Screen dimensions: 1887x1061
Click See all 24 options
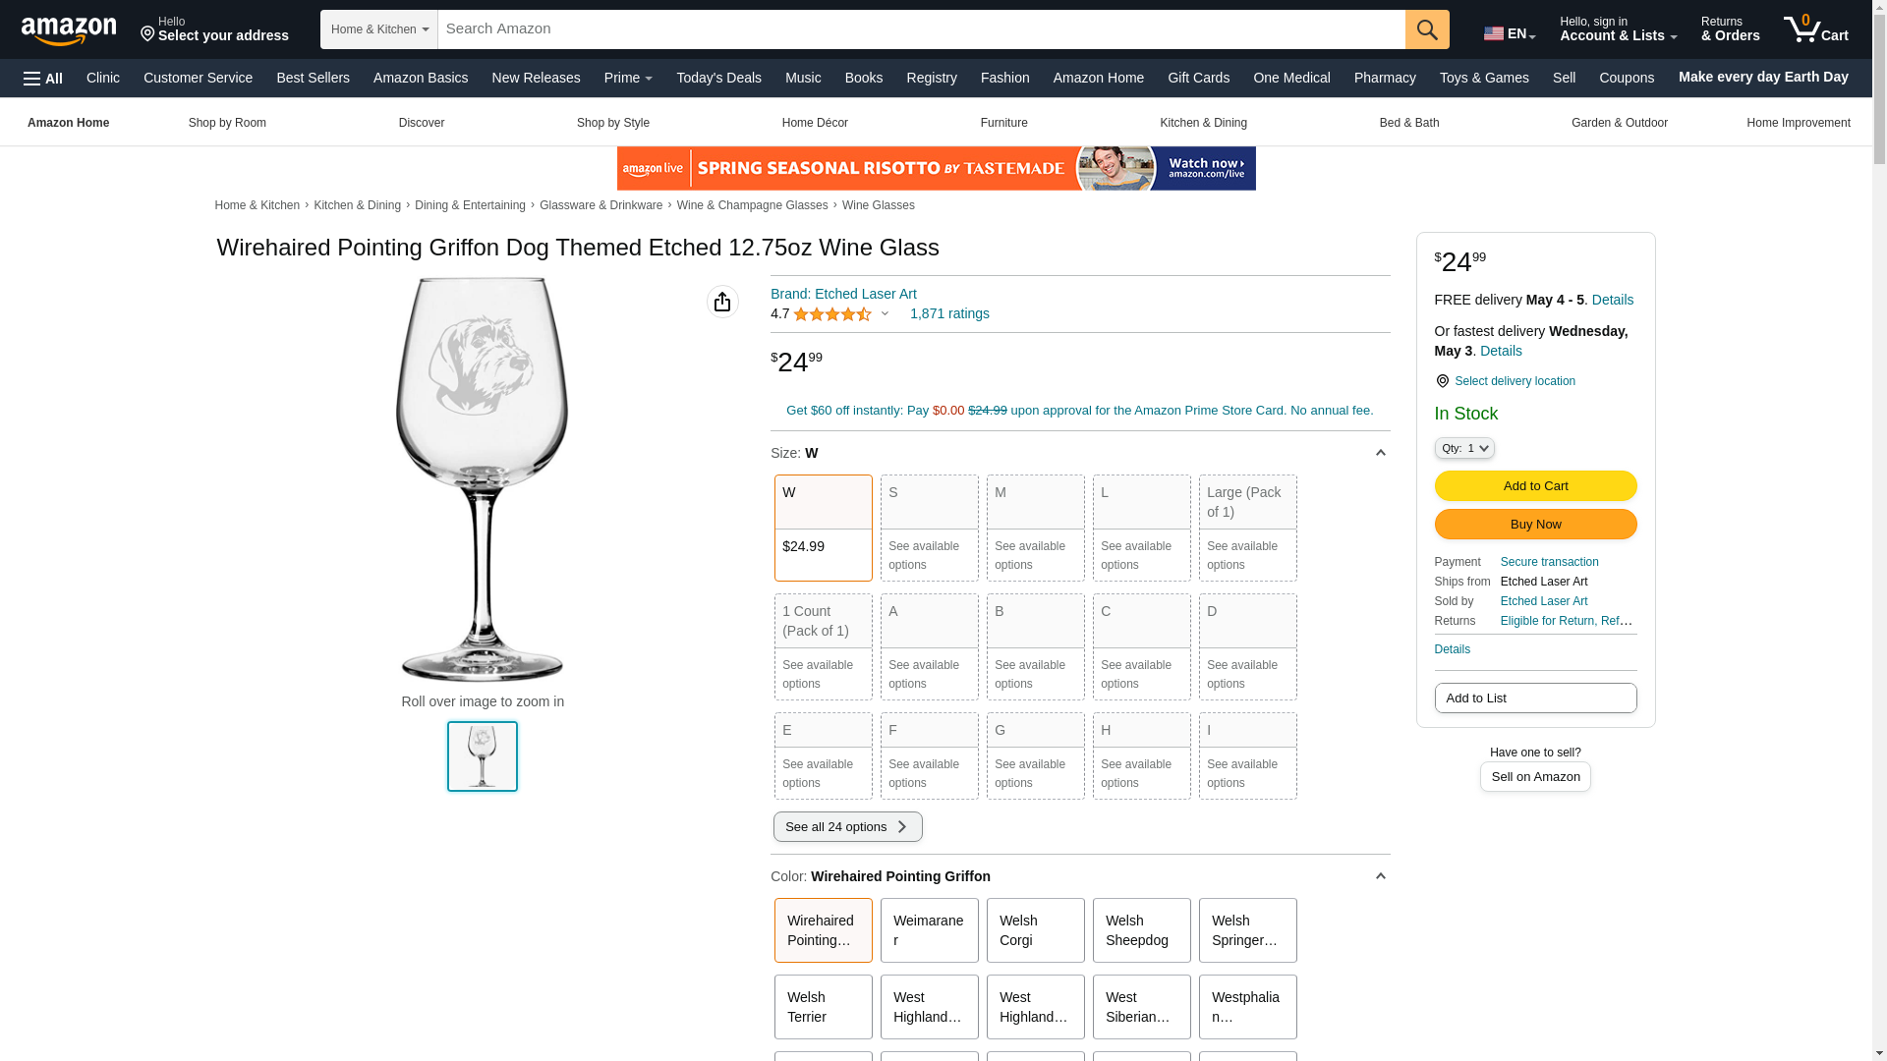coord(848,827)
